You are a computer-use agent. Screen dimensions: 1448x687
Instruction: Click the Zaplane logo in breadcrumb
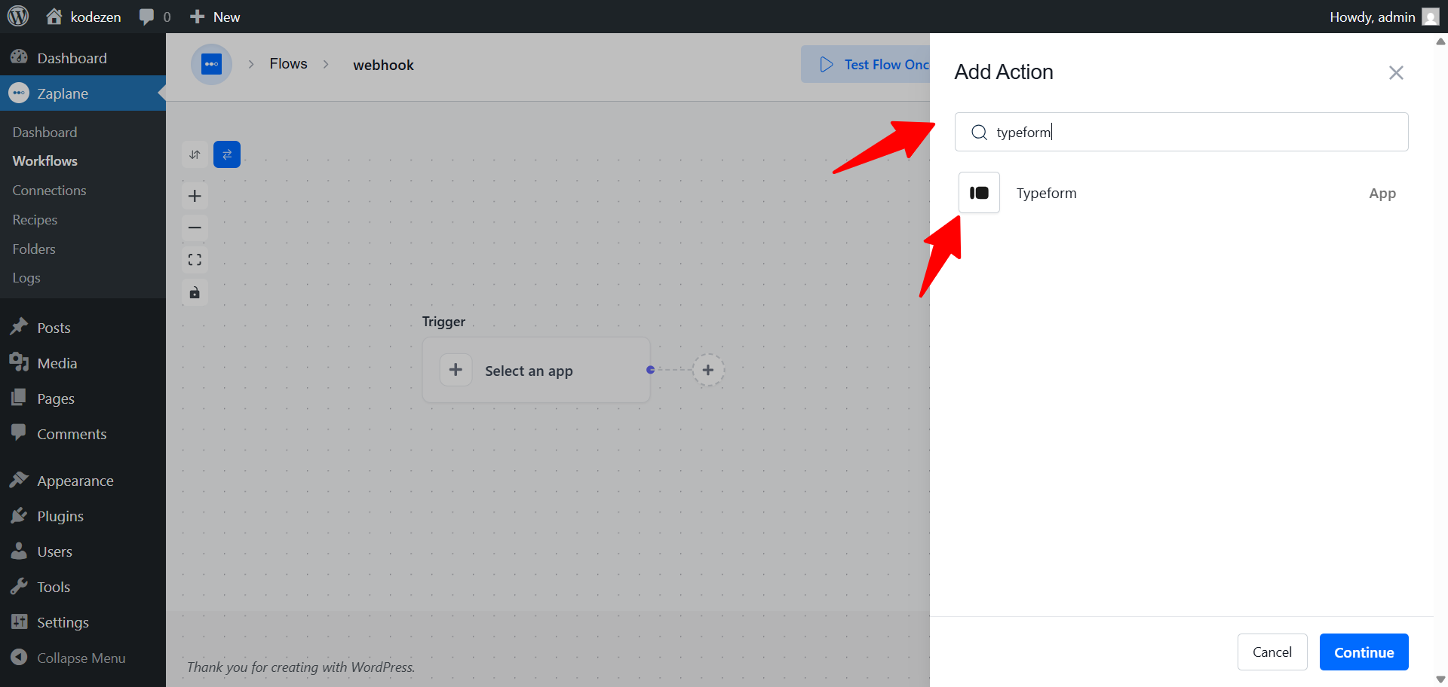[211, 64]
